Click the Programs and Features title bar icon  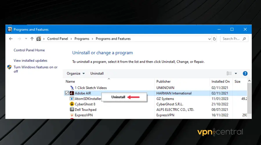10,30
